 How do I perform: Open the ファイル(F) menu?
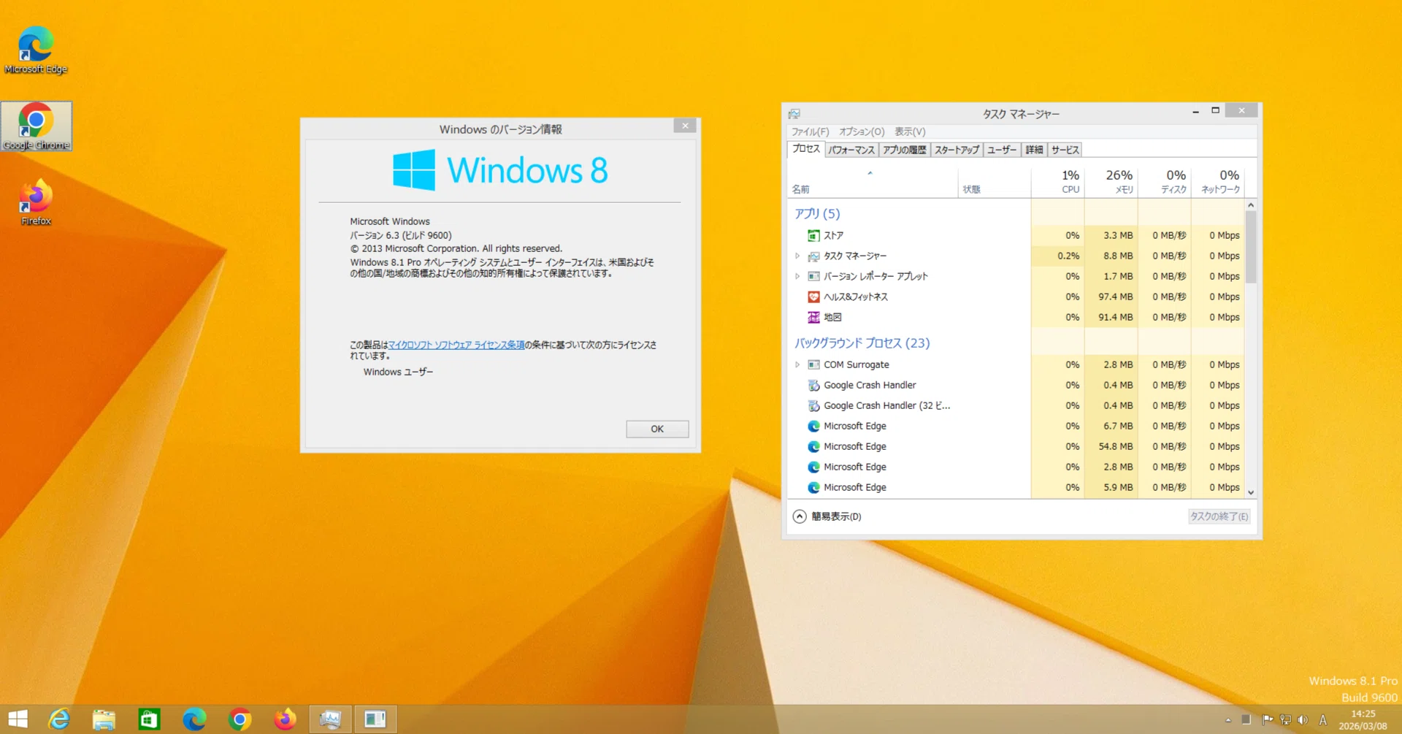click(x=810, y=131)
